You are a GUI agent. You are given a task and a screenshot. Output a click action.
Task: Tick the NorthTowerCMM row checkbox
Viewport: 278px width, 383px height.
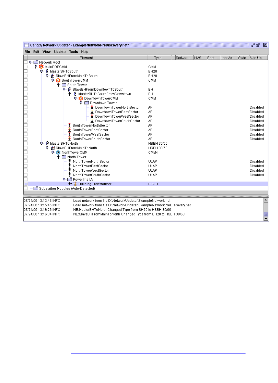[x=26, y=152]
